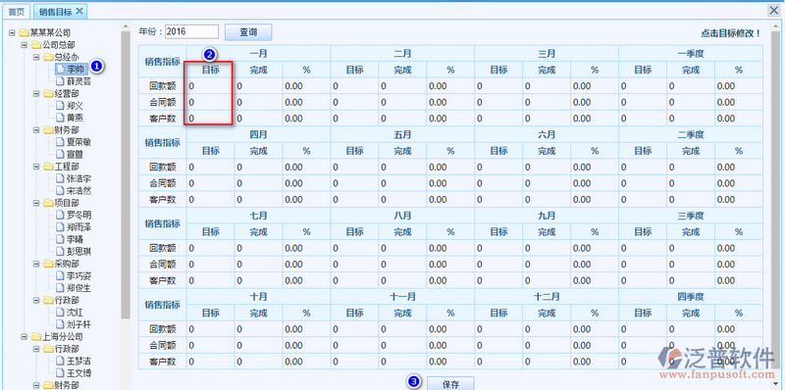Screen dimensions: 785x390
Task: Edit January 回款额 target cell
Action: [x=210, y=86]
